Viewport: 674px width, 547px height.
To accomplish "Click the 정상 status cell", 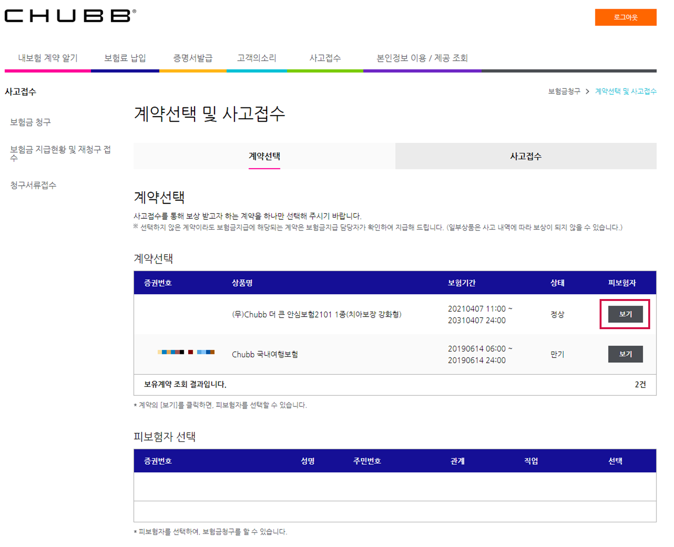I will (557, 315).
